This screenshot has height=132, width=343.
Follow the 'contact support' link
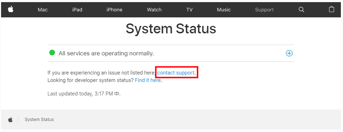click(x=176, y=73)
